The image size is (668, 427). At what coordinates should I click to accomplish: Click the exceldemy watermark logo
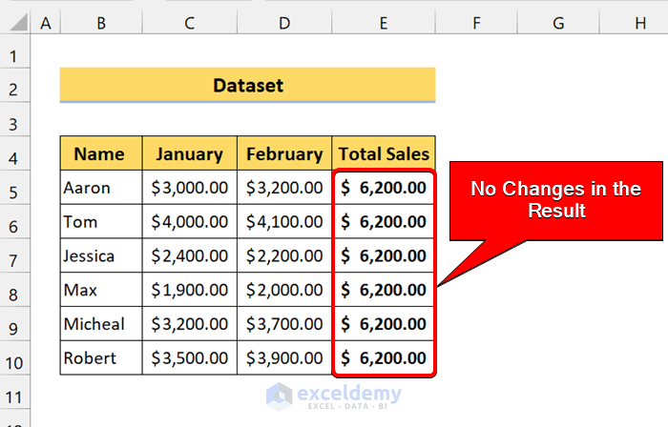point(334,396)
